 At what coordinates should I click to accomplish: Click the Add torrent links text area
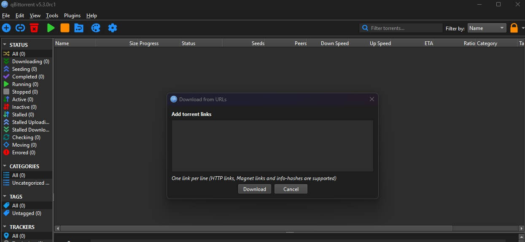(x=272, y=146)
